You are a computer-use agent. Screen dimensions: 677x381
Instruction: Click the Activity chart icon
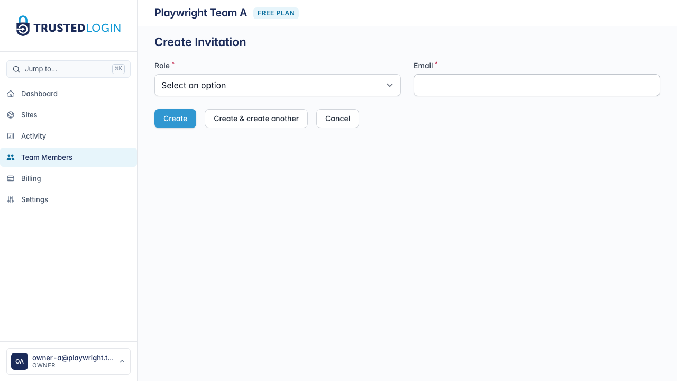coord(11,136)
